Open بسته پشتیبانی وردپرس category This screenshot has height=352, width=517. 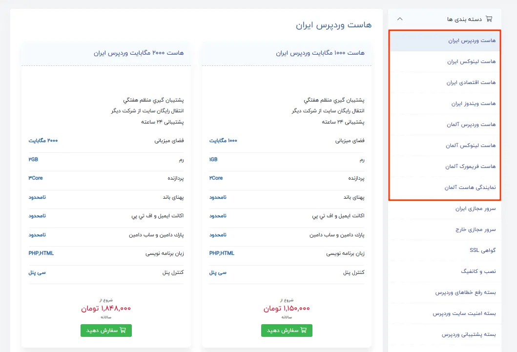[445, 334]
